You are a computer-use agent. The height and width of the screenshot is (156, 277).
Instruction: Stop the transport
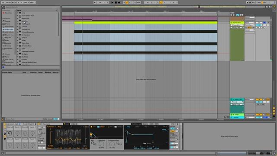point(116,3)
